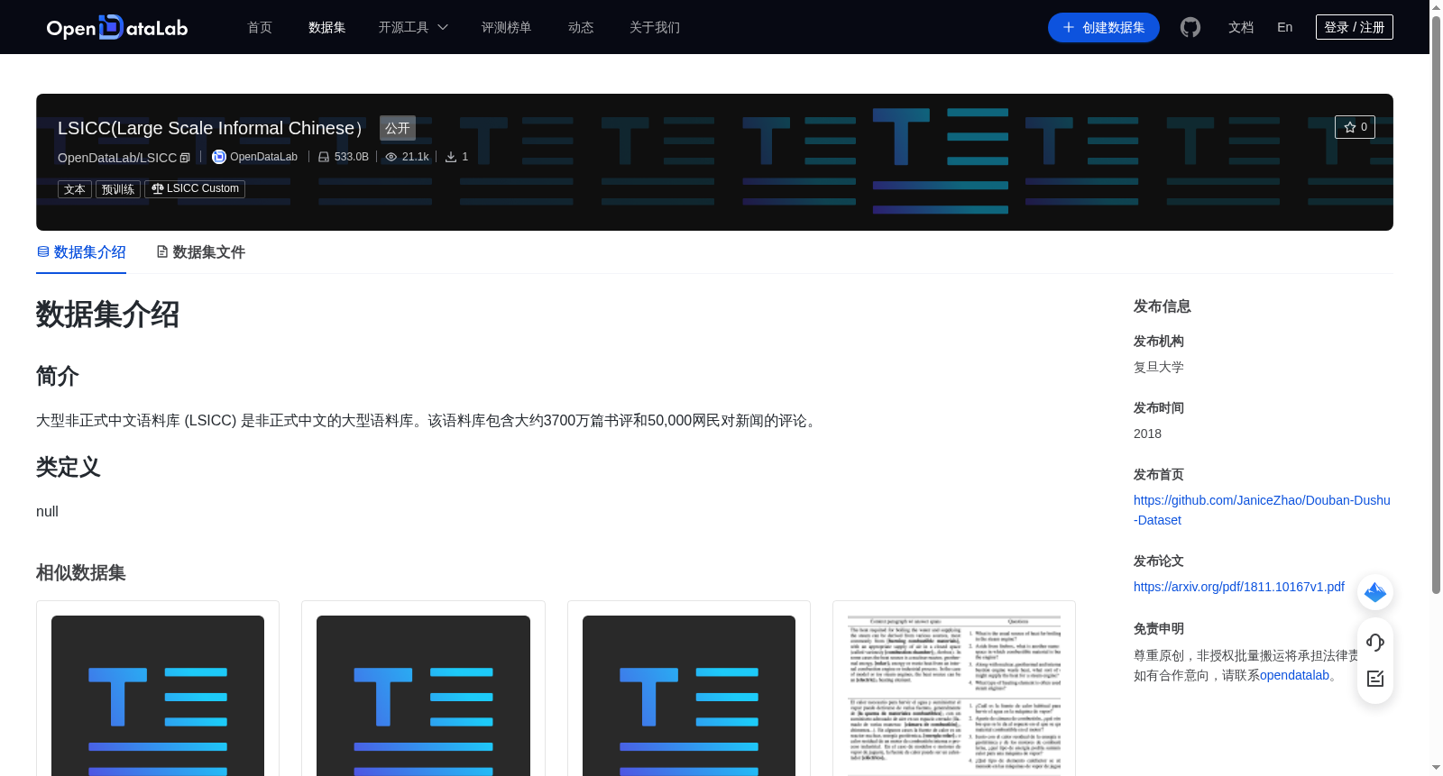Open the arxiv paper PDF link
This screenshot has width=1443, height=776.
1239,587
